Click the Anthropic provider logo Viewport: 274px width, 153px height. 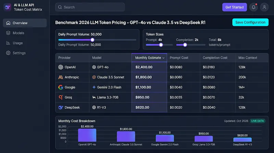point(61,77)
